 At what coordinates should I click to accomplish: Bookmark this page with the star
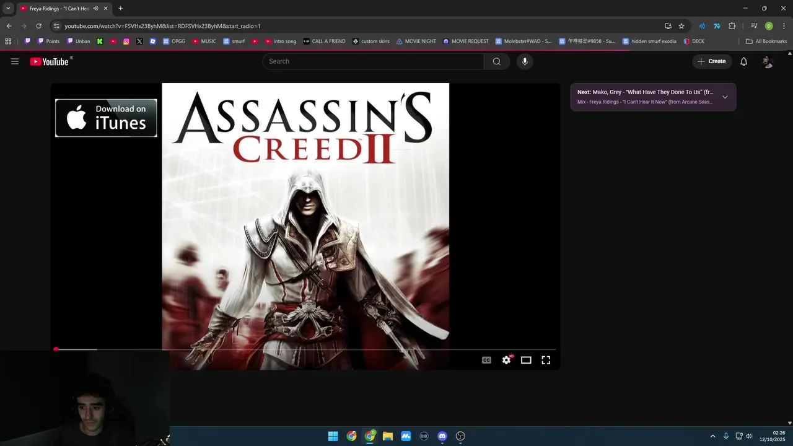point(681,26)
